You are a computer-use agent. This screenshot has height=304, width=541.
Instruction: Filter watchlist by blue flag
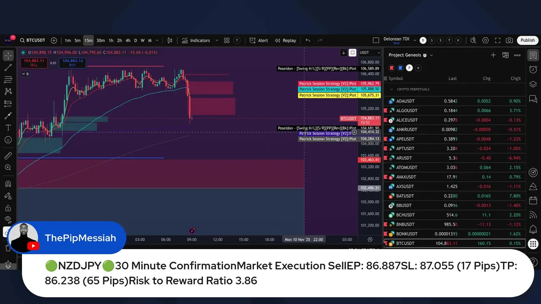(400, 68)
